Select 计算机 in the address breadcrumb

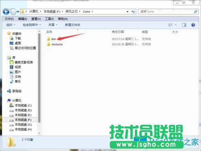coord(34,12)
